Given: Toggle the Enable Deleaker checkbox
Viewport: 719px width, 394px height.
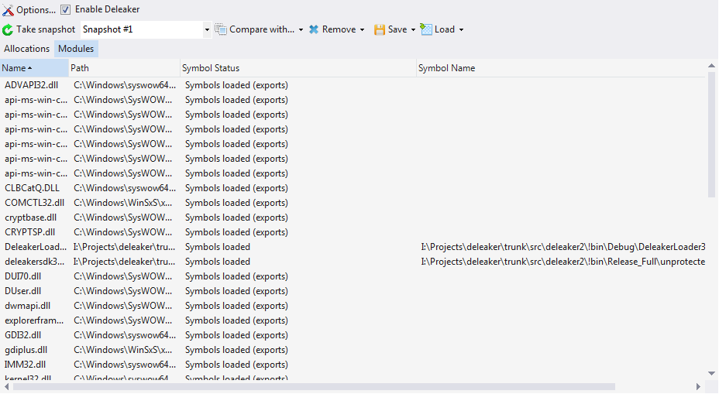Looking at the screenshot, I should click(66, 9).
